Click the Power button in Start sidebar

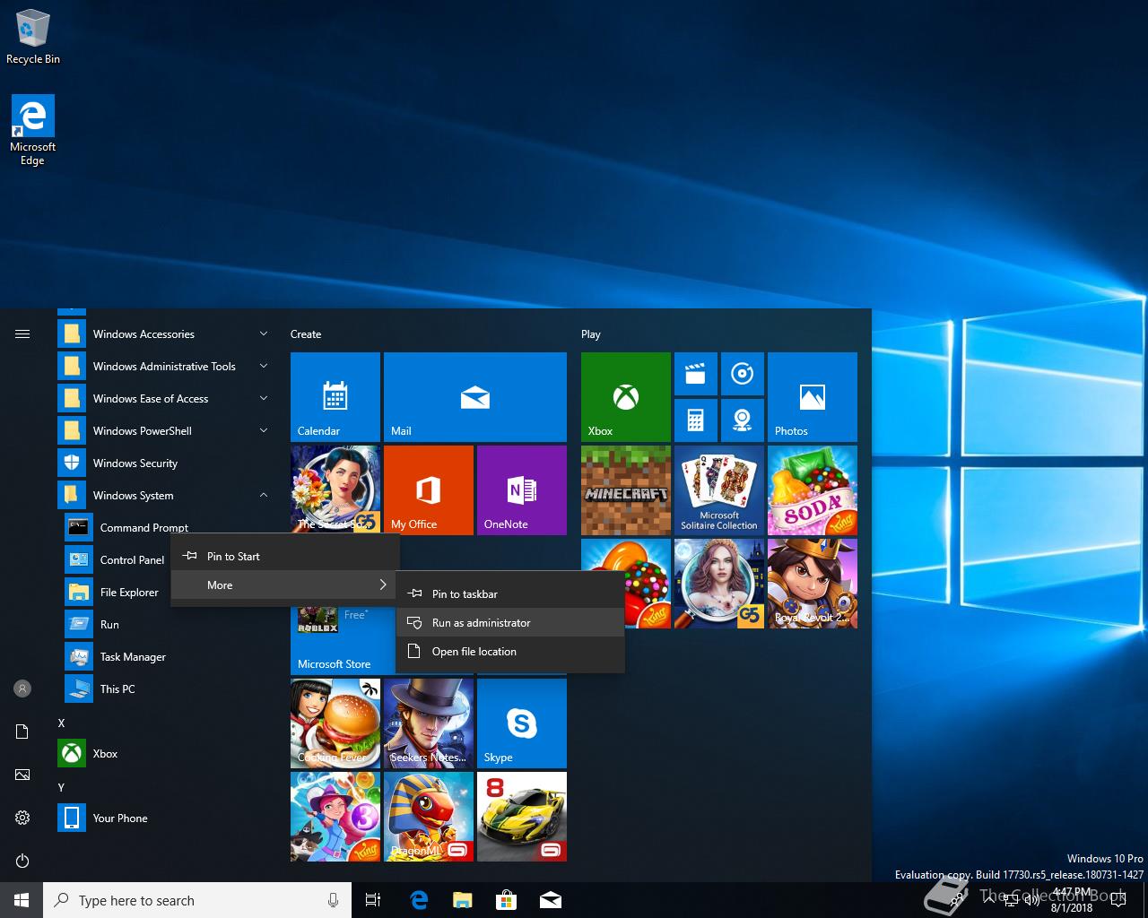point(22,861)
